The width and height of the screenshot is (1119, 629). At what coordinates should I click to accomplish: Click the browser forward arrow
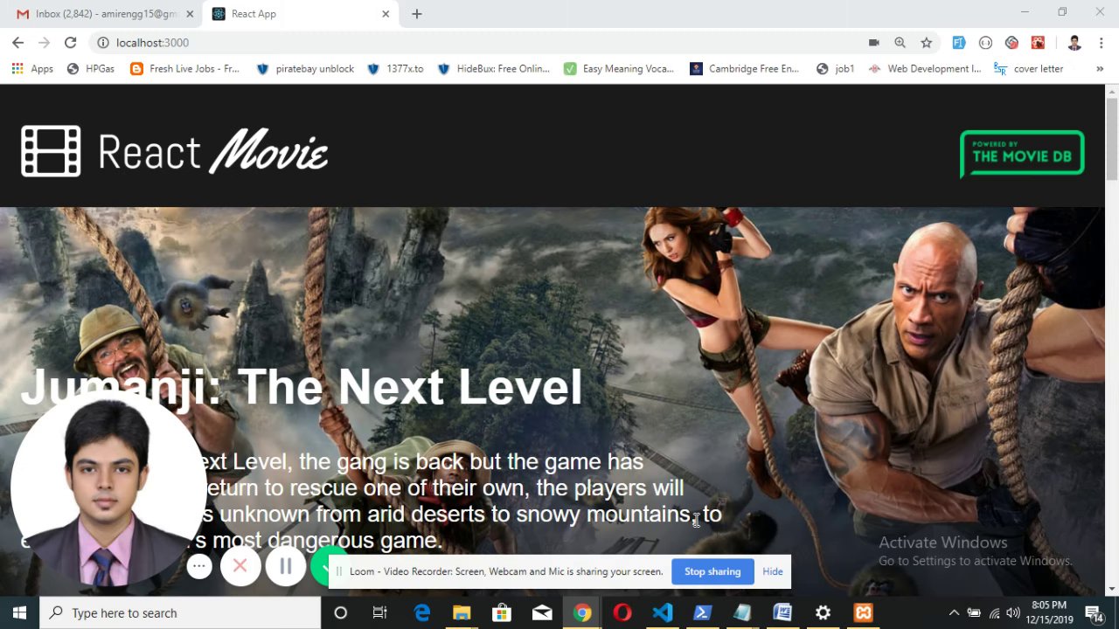[44, 42]
